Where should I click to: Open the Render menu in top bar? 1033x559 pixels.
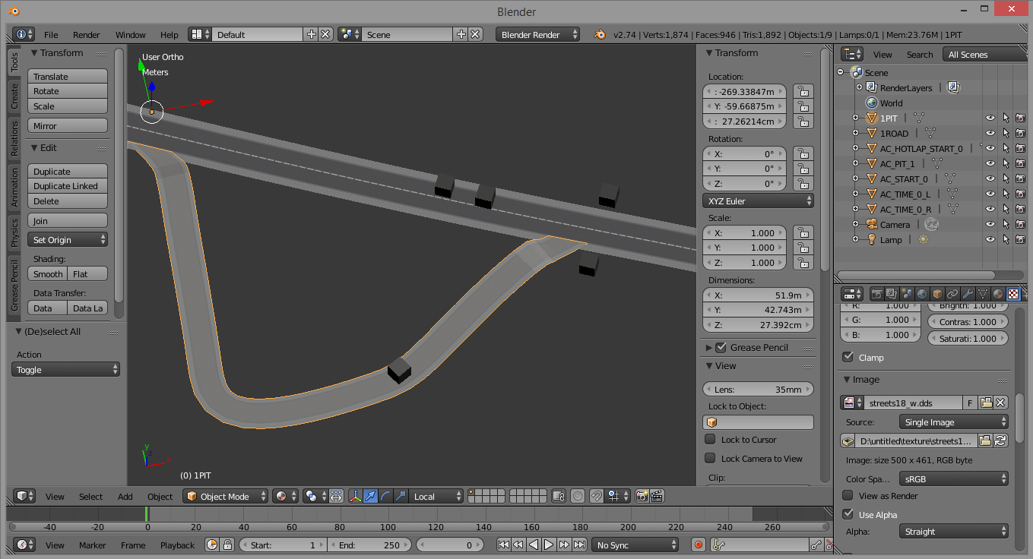(x=87, y=34)
